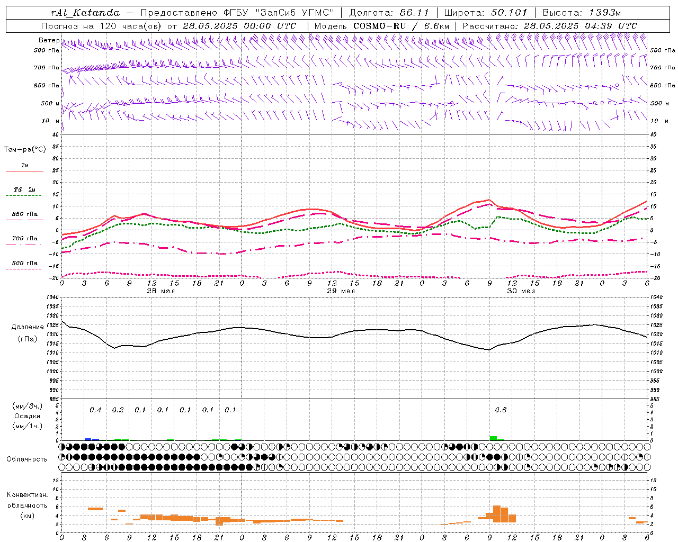Select the 'Модель COSMO-RU / 6.6км' label
678x542 pixels.
click(381, 26)
